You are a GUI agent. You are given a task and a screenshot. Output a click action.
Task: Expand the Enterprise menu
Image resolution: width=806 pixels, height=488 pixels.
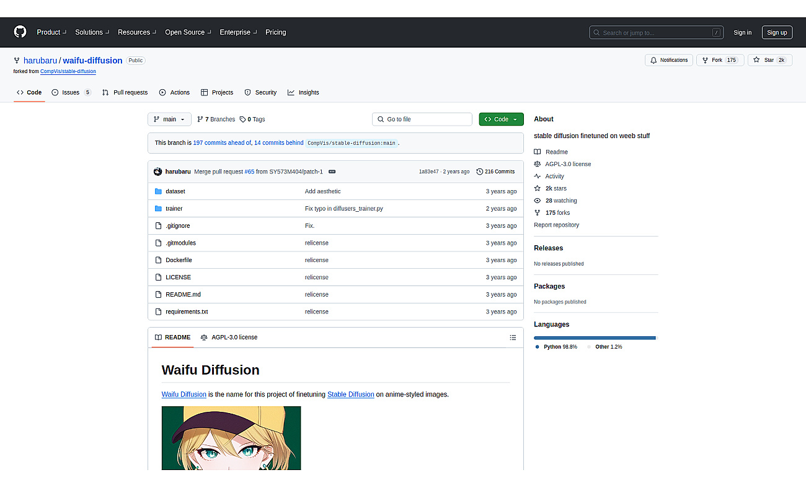[238, 32]
